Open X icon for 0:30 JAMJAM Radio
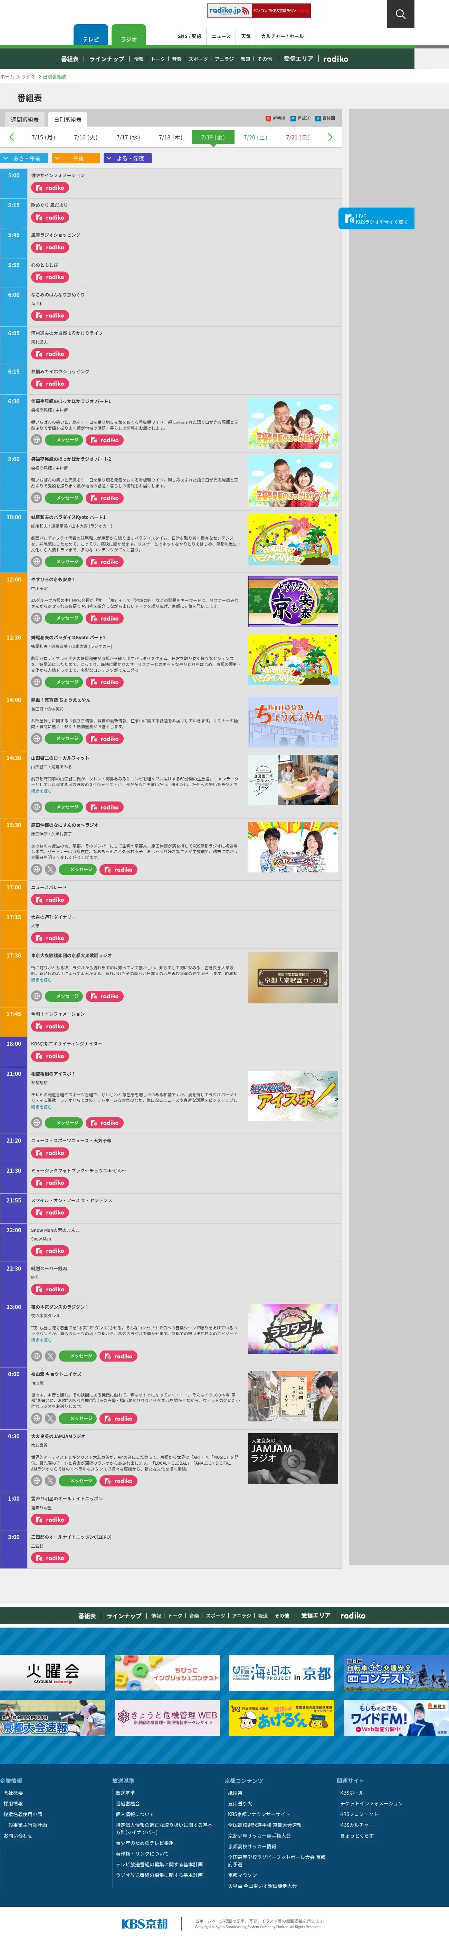The width and height of the screenshot is (449, 1941). [50, 1481]
